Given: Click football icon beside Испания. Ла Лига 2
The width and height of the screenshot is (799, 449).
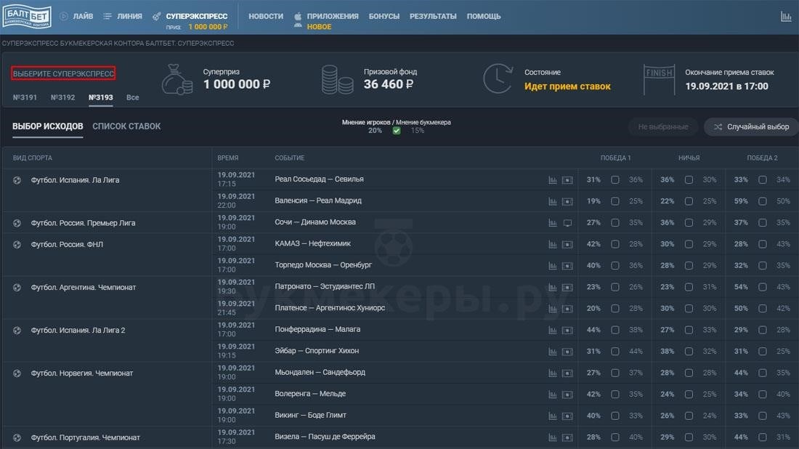Looking at the screenshot, I should (x=17, y=331).
